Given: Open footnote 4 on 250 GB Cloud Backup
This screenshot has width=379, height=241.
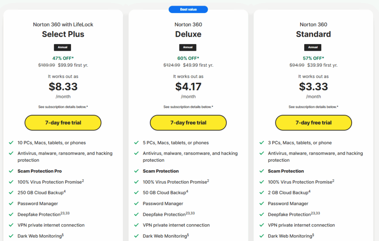Looking at the screenshot, I should click(64, 191).
